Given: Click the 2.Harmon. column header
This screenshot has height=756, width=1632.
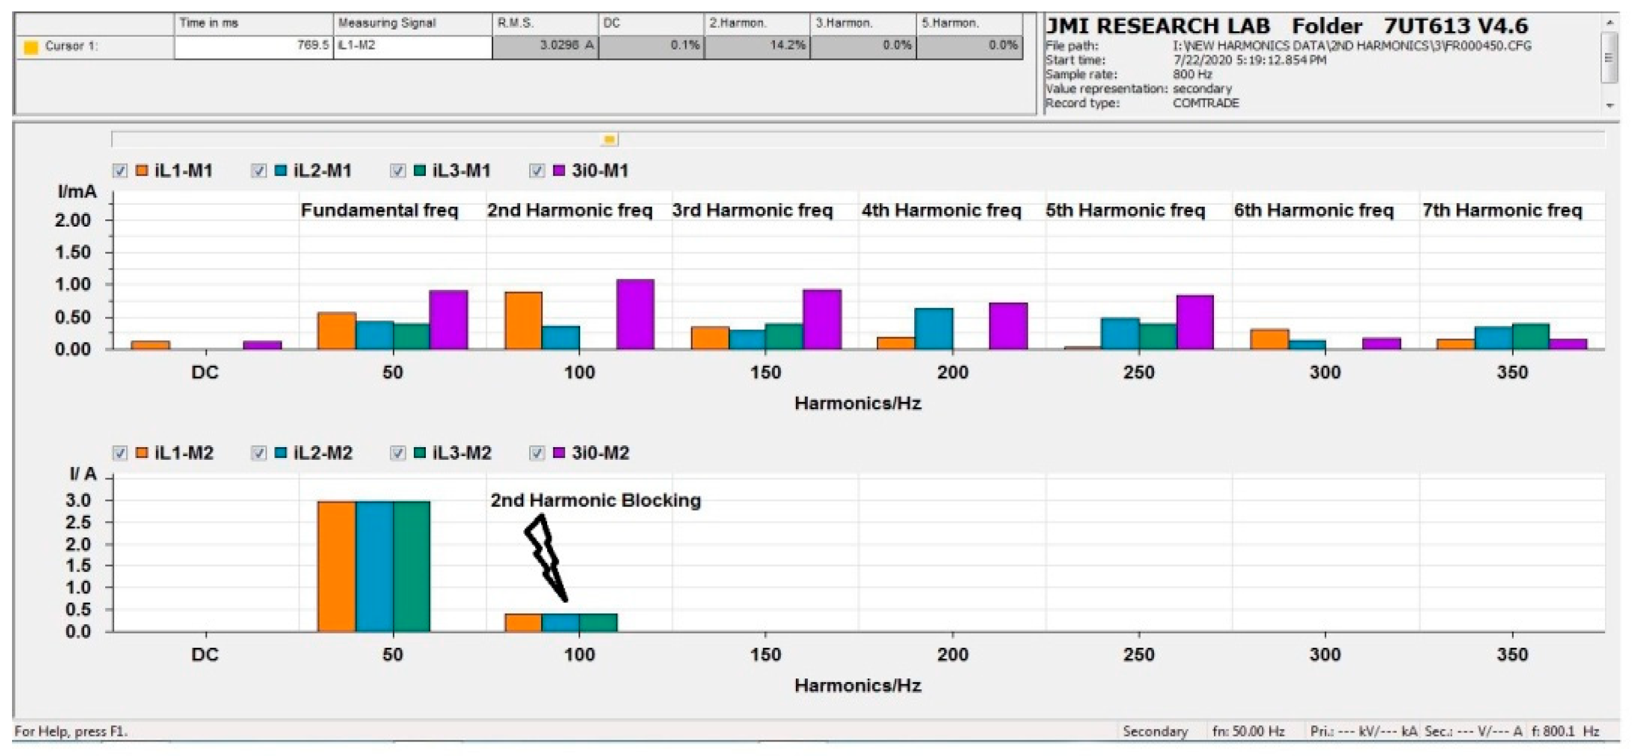Looking at the screenshot, I should (756, 23).
